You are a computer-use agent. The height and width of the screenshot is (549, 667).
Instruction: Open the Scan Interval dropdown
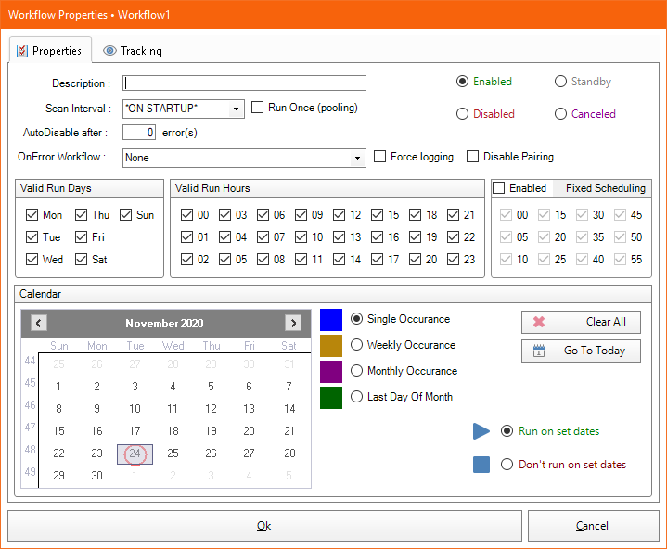click(236, 109)
